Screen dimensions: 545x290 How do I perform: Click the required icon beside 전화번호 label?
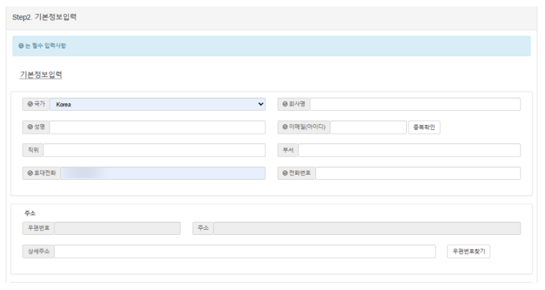click(x=284, y=173)
